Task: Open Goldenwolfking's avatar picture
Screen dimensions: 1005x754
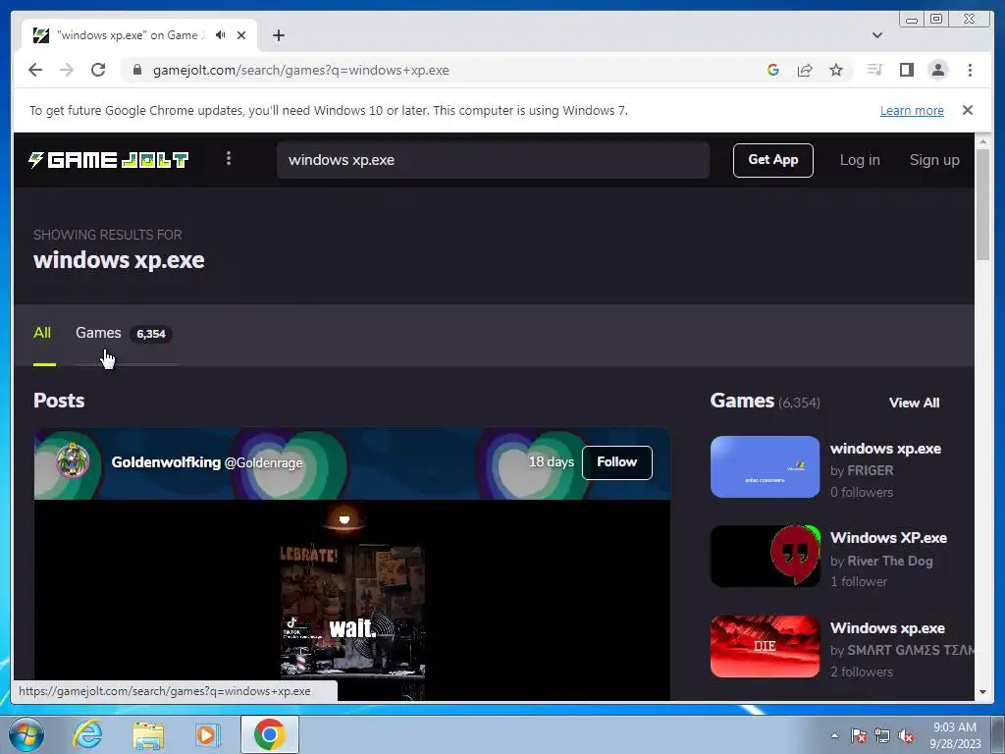Action: tap(73, 461)
